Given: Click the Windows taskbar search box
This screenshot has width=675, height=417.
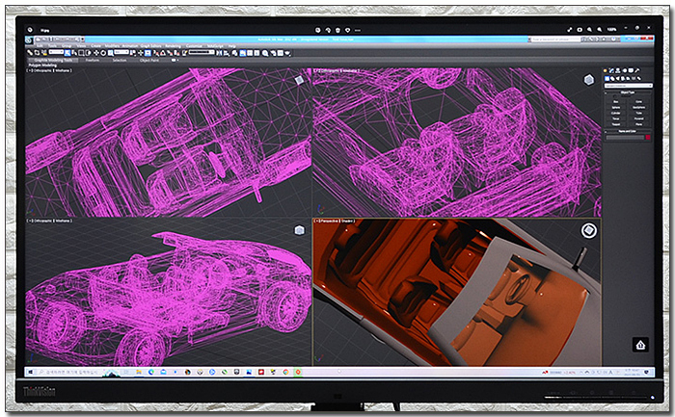Looking at the screenshot, I should [x=67, y=372].
